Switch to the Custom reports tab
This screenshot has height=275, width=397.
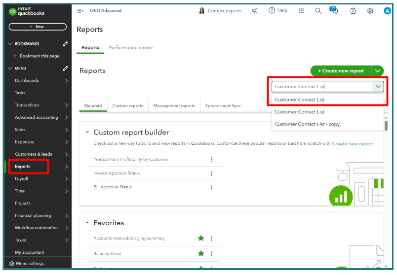tap(127, 105)
